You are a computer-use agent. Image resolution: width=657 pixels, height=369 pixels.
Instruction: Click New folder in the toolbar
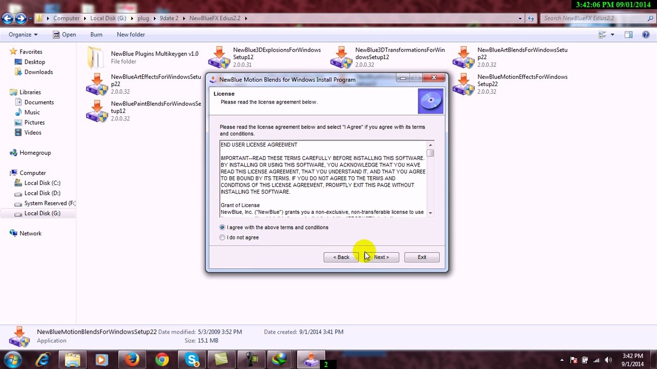(x=131, y=34)
